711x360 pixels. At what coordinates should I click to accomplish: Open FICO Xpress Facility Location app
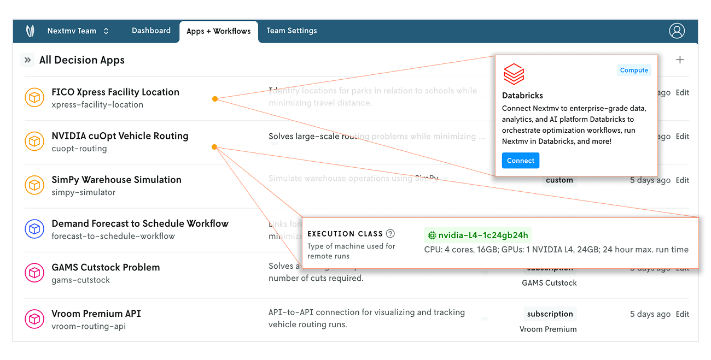coord(115,92)
